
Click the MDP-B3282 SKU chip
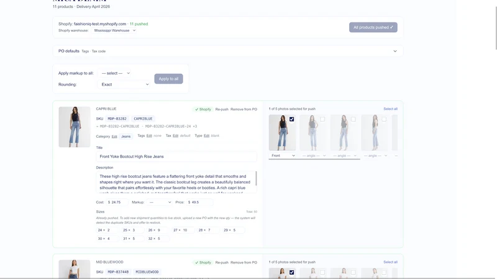click(x=117, y=118)
